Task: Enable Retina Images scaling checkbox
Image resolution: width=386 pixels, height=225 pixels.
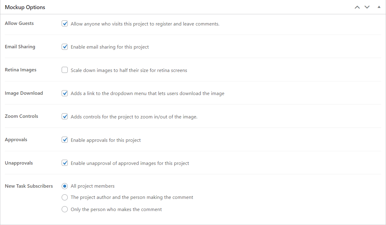Action: pos(65,70)
